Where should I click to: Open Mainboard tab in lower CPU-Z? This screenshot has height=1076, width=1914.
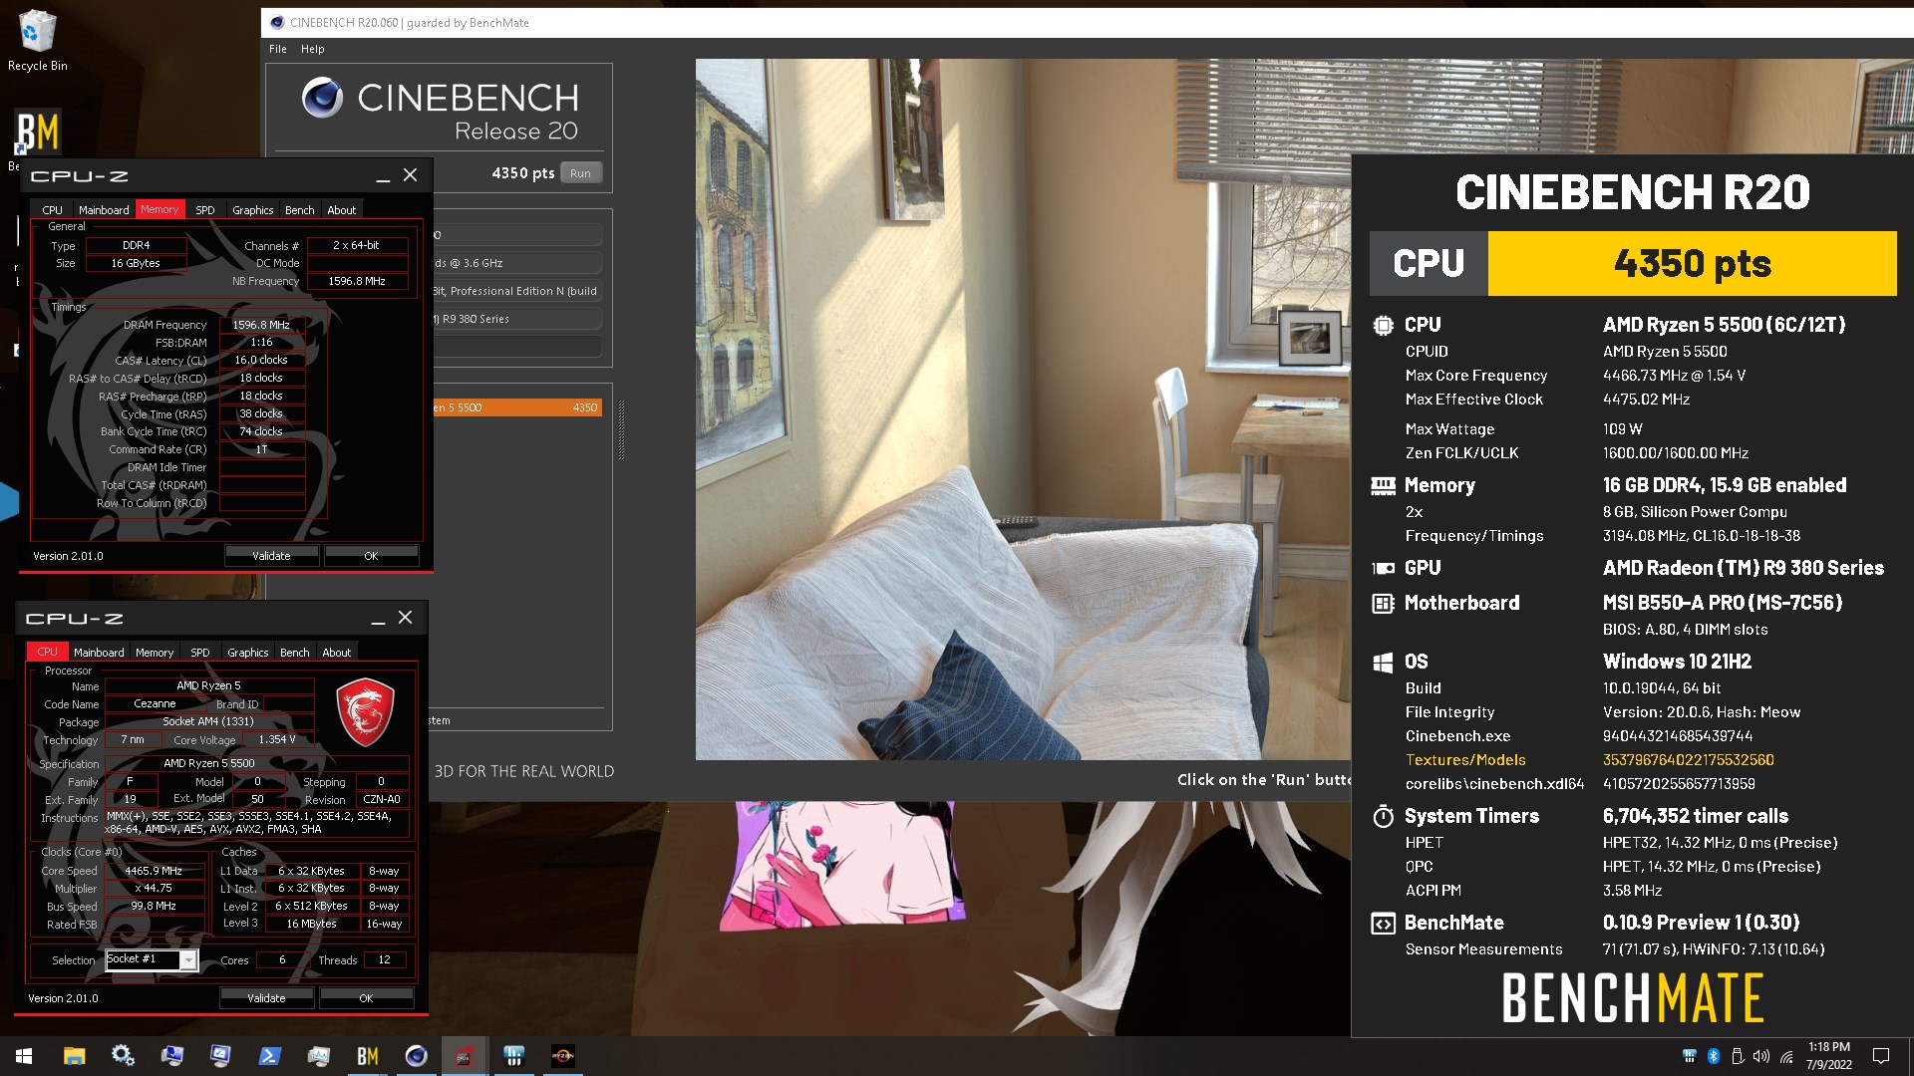tap(99, 653)
